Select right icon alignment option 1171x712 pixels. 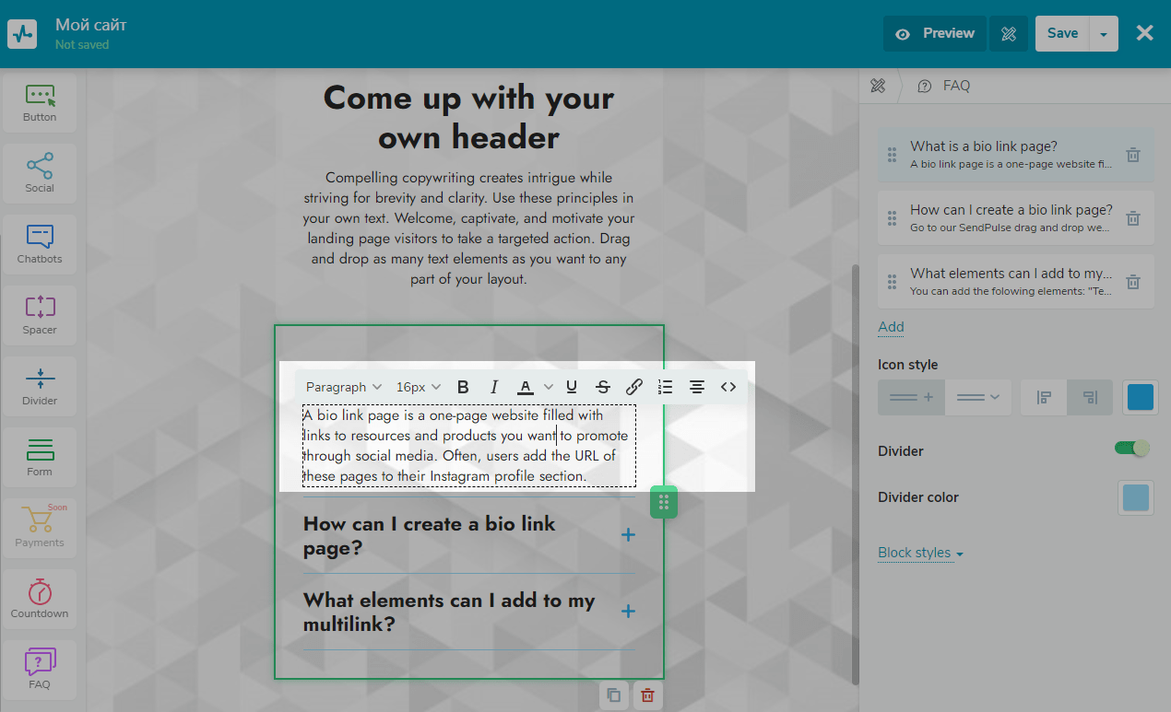[x=1090, y=397]
